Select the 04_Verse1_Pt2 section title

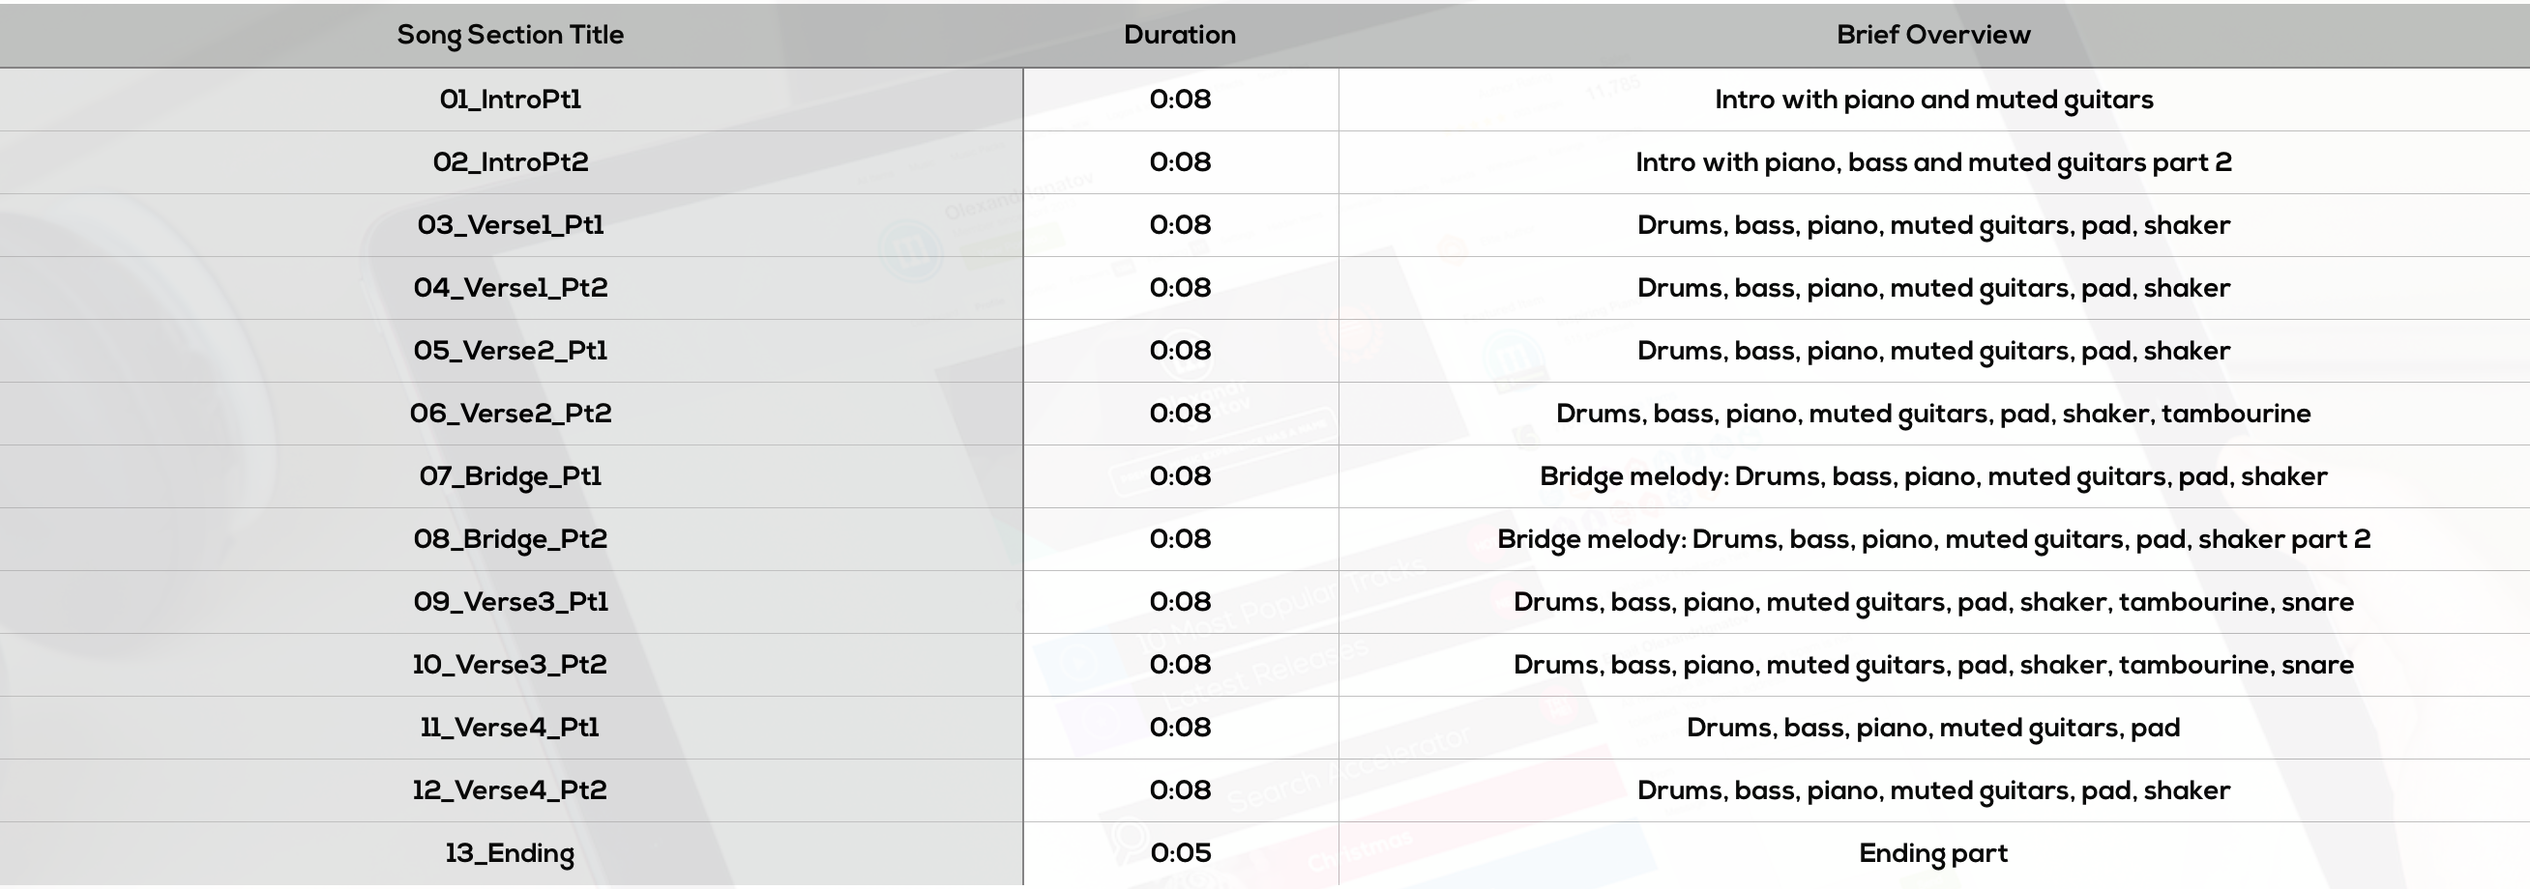tap(510, 288)
